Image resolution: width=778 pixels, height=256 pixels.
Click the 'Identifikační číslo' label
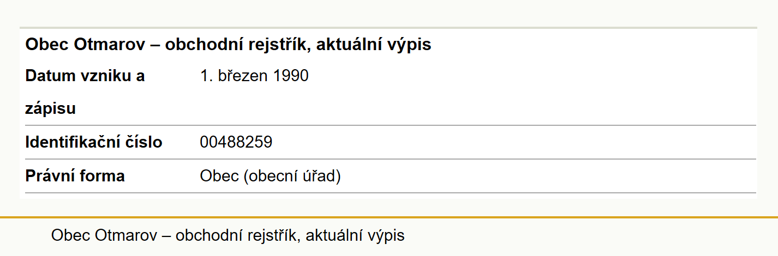(94, 143)
